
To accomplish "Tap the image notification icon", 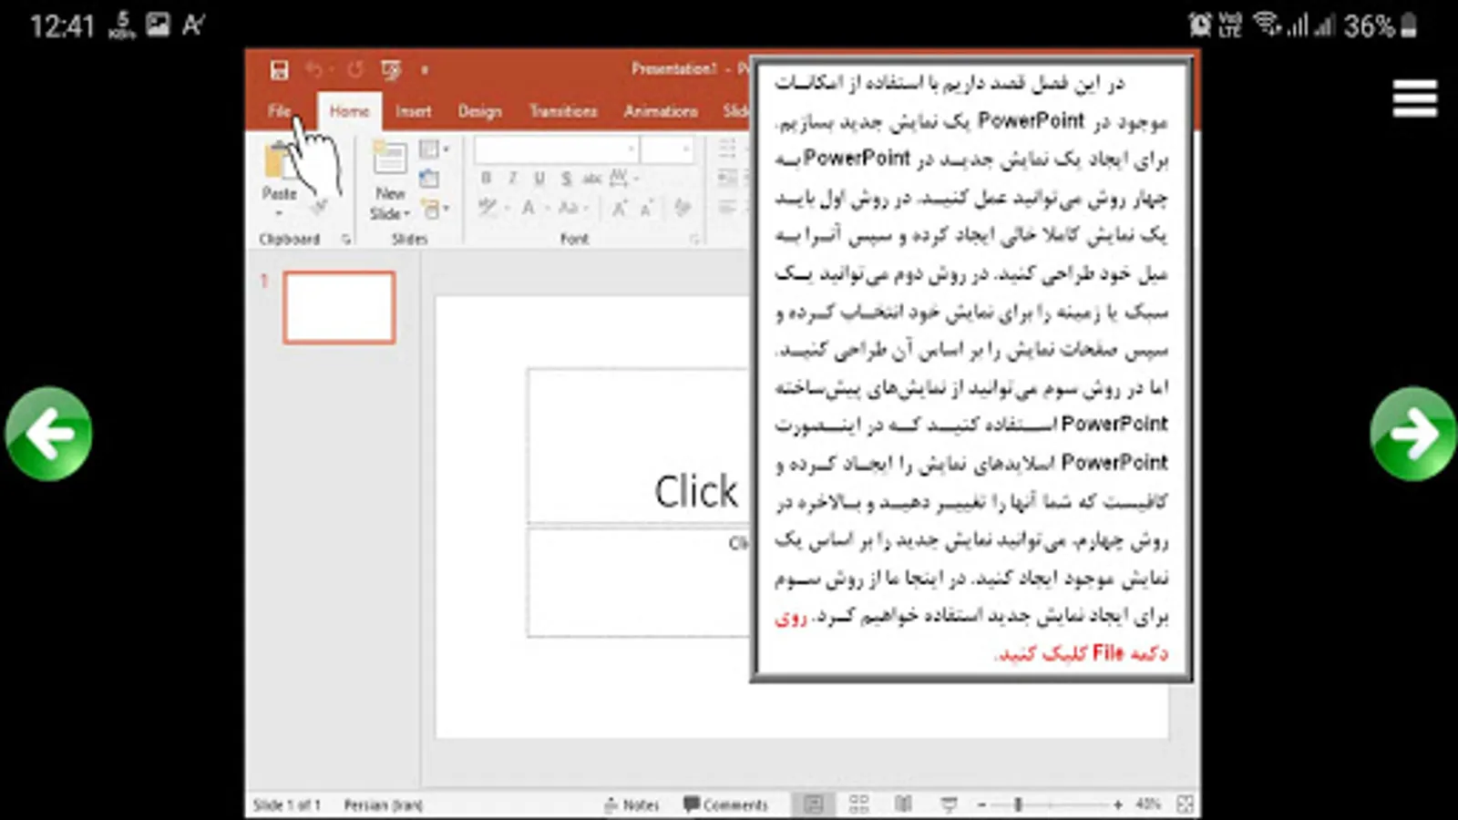I will point(158,25).
